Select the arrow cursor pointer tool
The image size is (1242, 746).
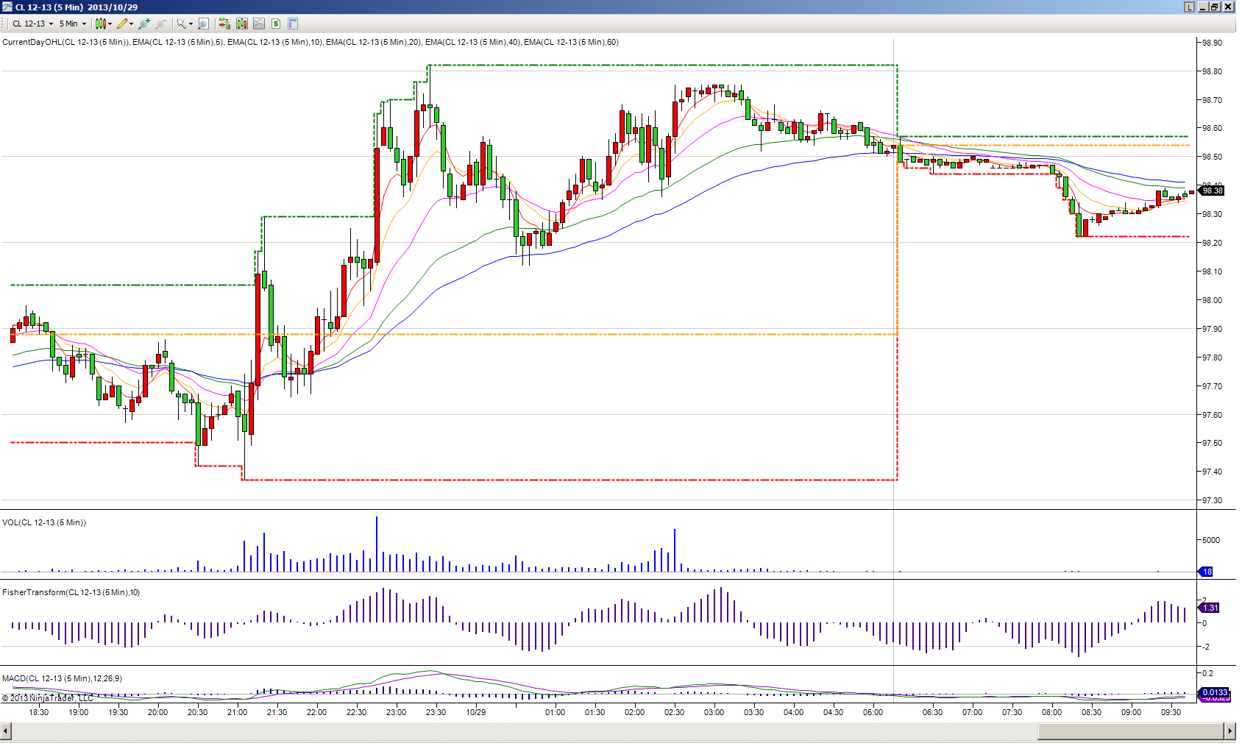182,24
